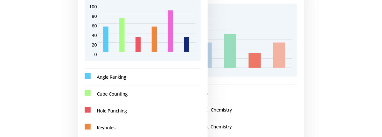Viewport: 382px width, 137px height.
Task: Click the coral red bar in right chart
Action: 254,61
